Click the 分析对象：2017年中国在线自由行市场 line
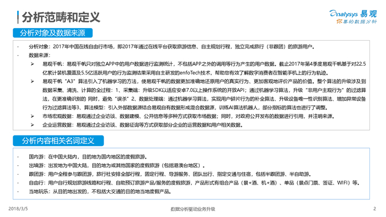 point(171,46)
